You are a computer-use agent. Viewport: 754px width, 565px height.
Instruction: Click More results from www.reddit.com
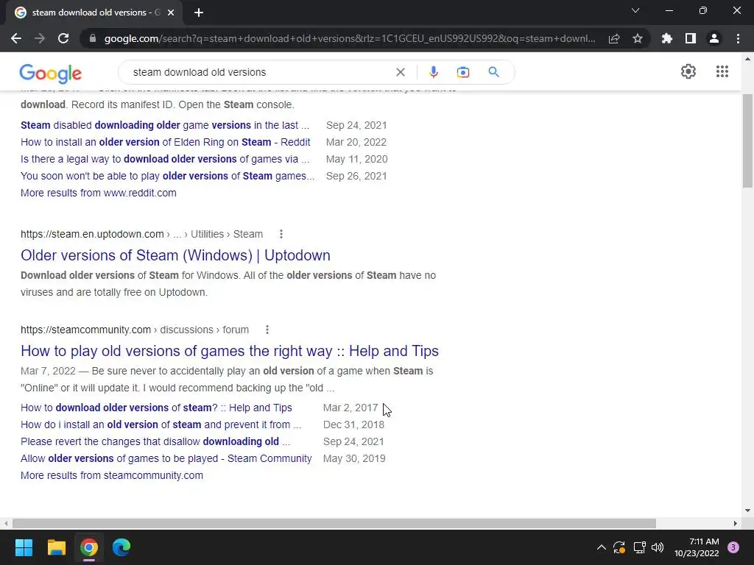[x=99, y=193]
